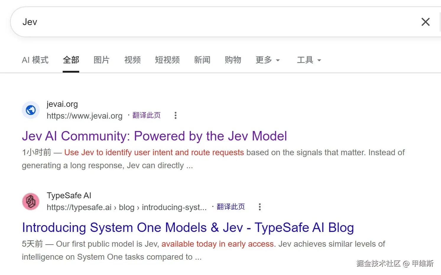
Task: Click the jevai.org globe favicon
Action: [31, 110]
